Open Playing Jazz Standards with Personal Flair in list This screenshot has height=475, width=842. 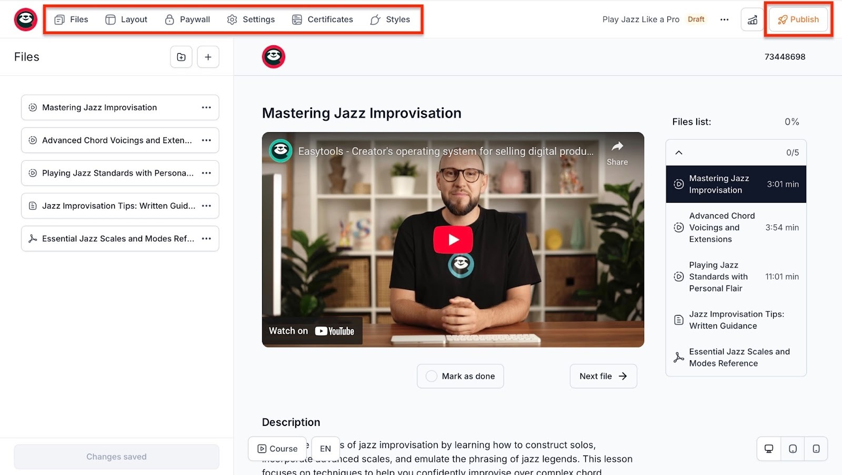pos(736,276)
